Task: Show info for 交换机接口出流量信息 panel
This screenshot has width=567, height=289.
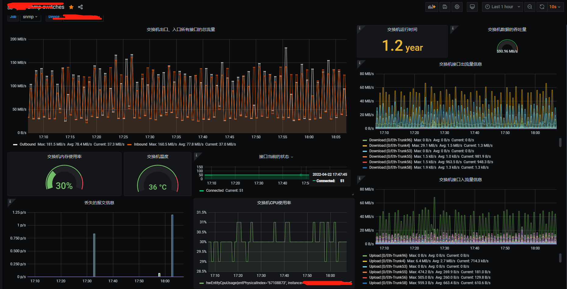Action: tap(360, 63)
